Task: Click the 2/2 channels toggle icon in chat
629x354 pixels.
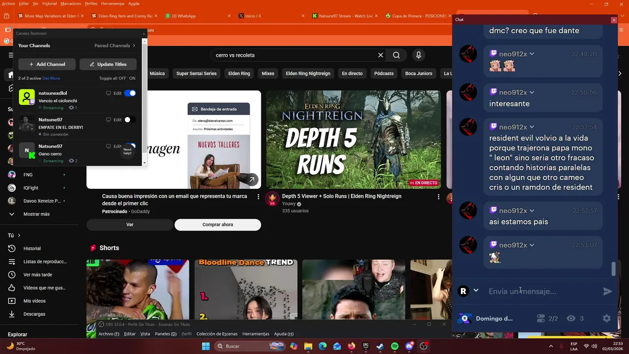Action: click(x=541, y=318)
